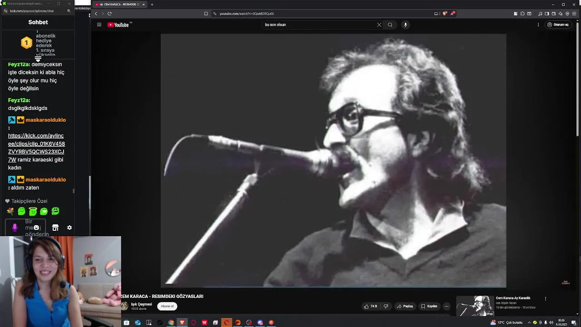Open the system volume tray icon
This screenshot has height=327, width=581.
[x=551, y=322]
